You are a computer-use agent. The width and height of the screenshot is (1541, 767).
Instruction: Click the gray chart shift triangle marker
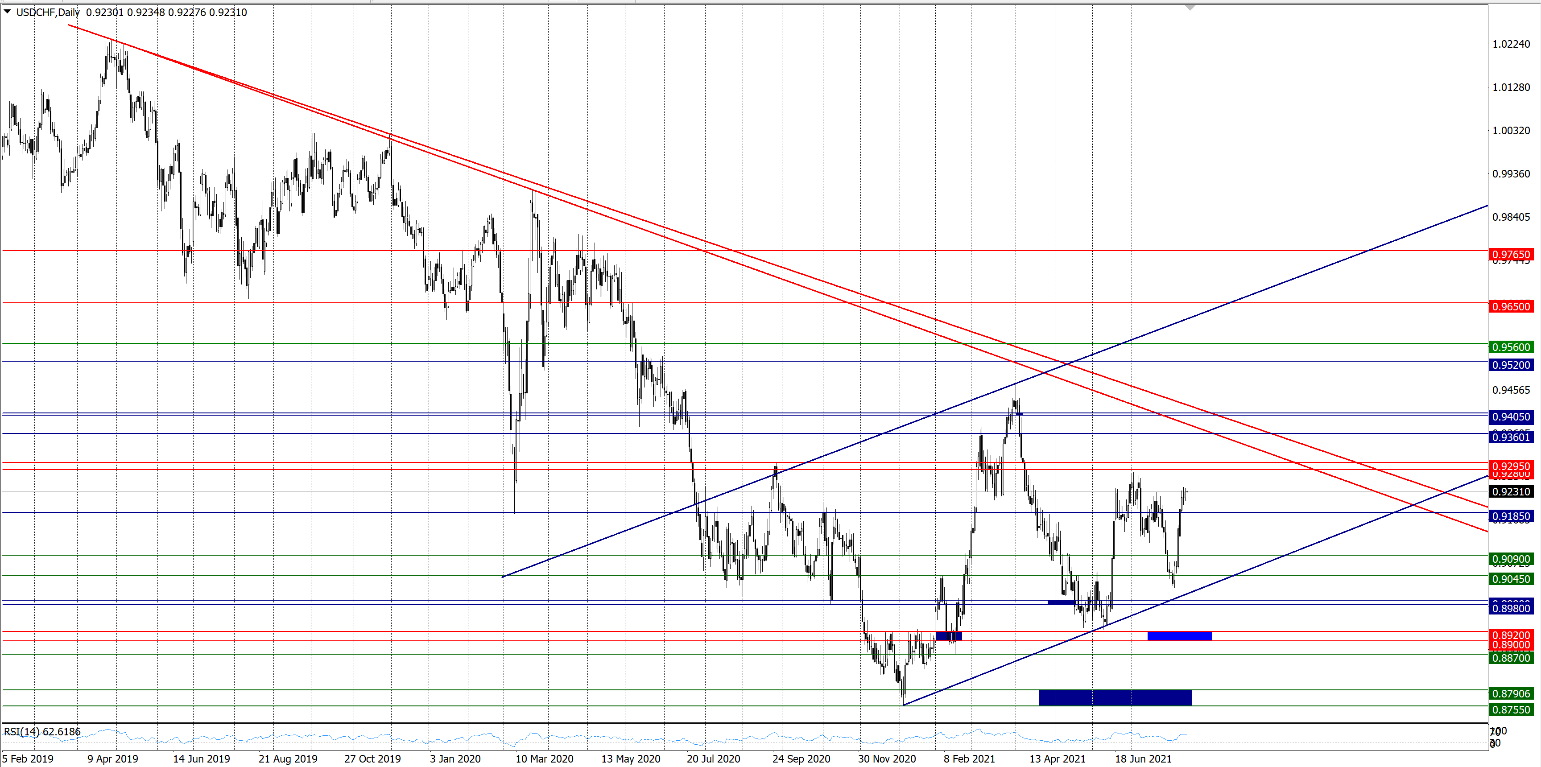point(1190,7)
